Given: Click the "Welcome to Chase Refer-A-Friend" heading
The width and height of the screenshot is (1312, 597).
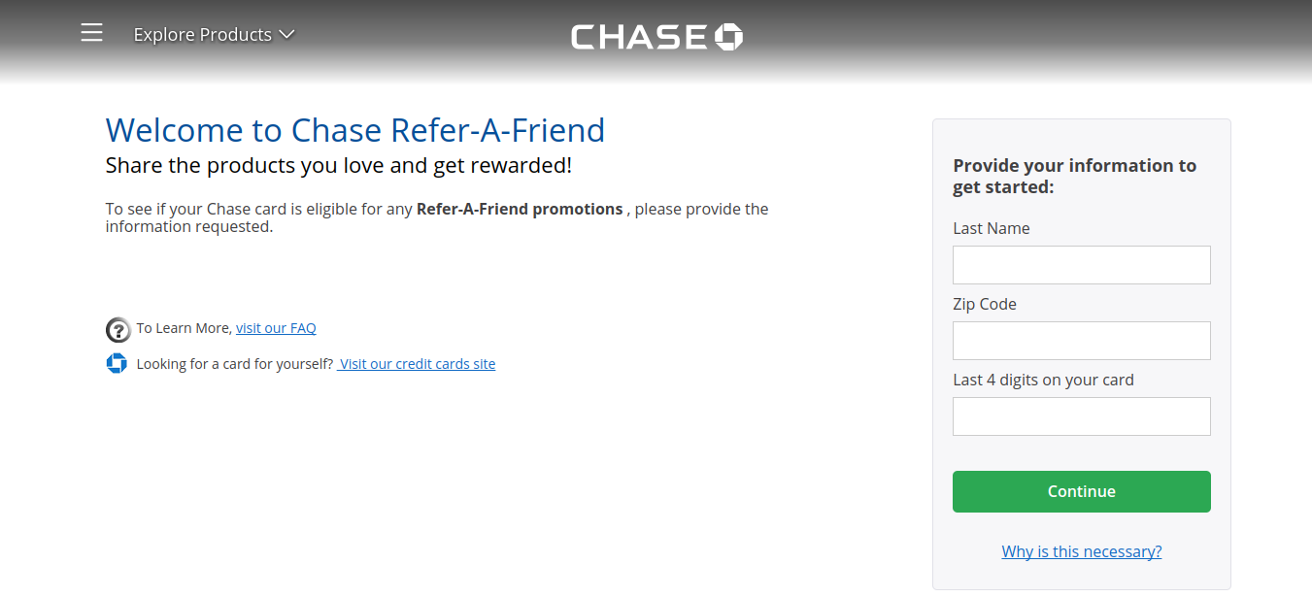Looking at the screenshot, I should [x=355, y=129].
